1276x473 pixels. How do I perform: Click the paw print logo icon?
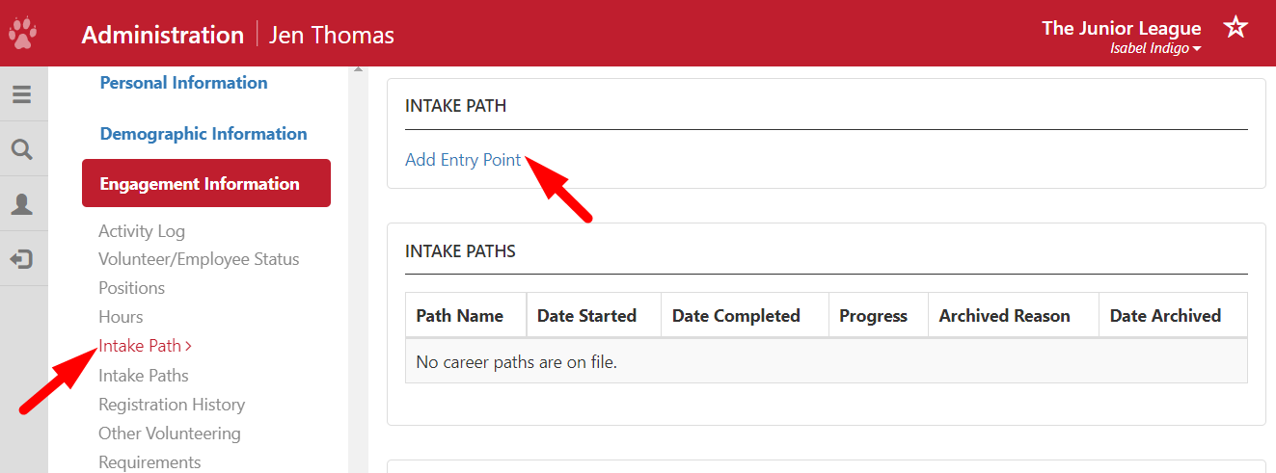tap(22, 33)
